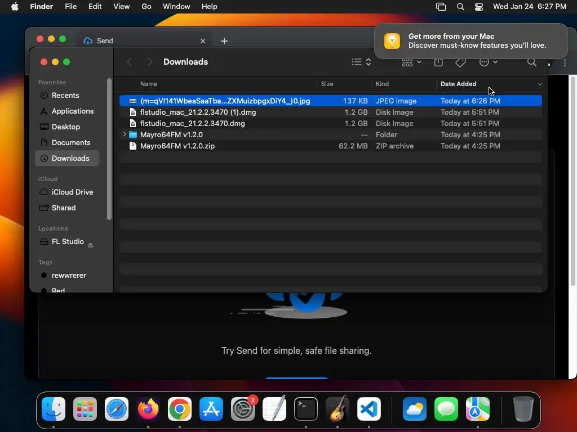Open Maps from the Dock

pos(478,409)
